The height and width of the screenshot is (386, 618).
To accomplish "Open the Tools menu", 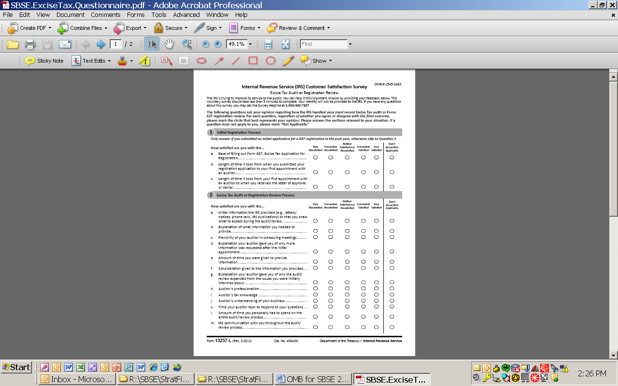I will [159, 15].
